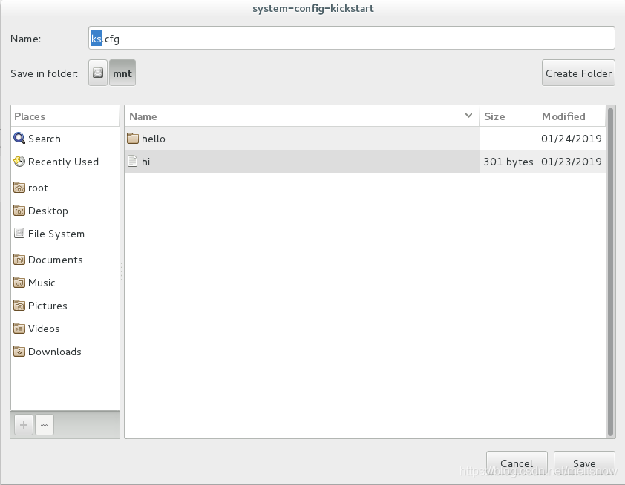The width and height of the screenshot is (625, 485).
Task: Sort files by Modified column header
Action: [572, 116]
